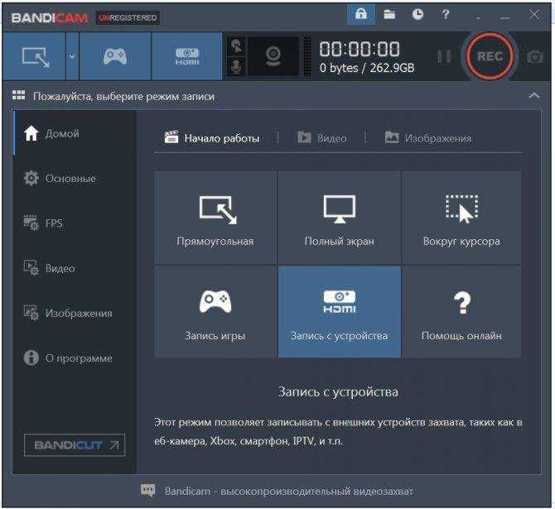Click the 0 bytes / 262.9GB storage text
Image resolution: width=555 pixels, height=509 pixels.
367,68
